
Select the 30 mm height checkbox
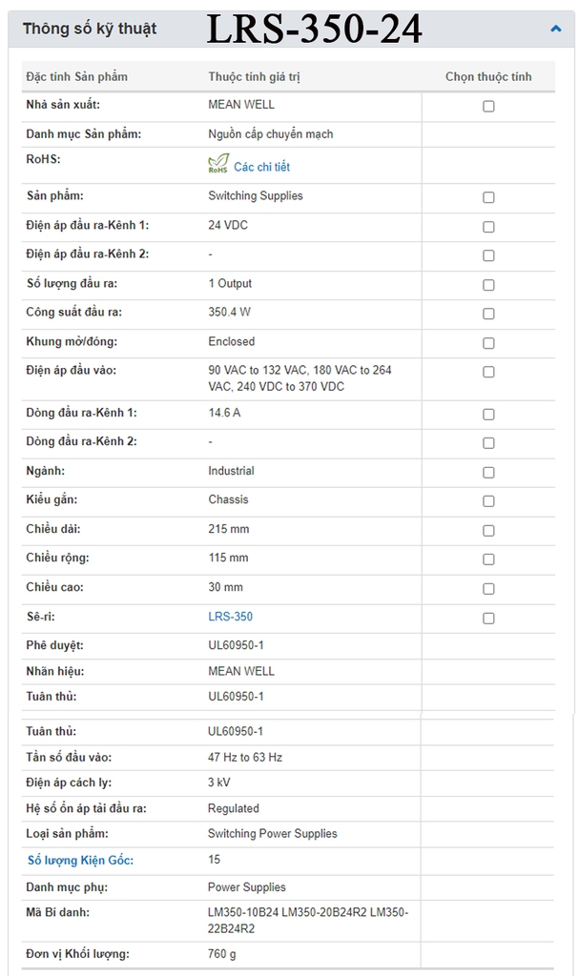(x=488, y=589)
